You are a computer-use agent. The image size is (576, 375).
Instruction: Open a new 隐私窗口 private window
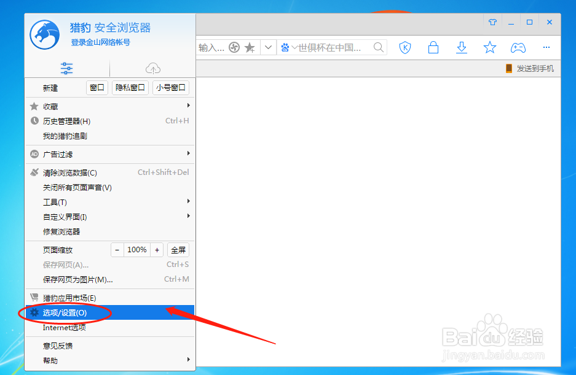130,88
